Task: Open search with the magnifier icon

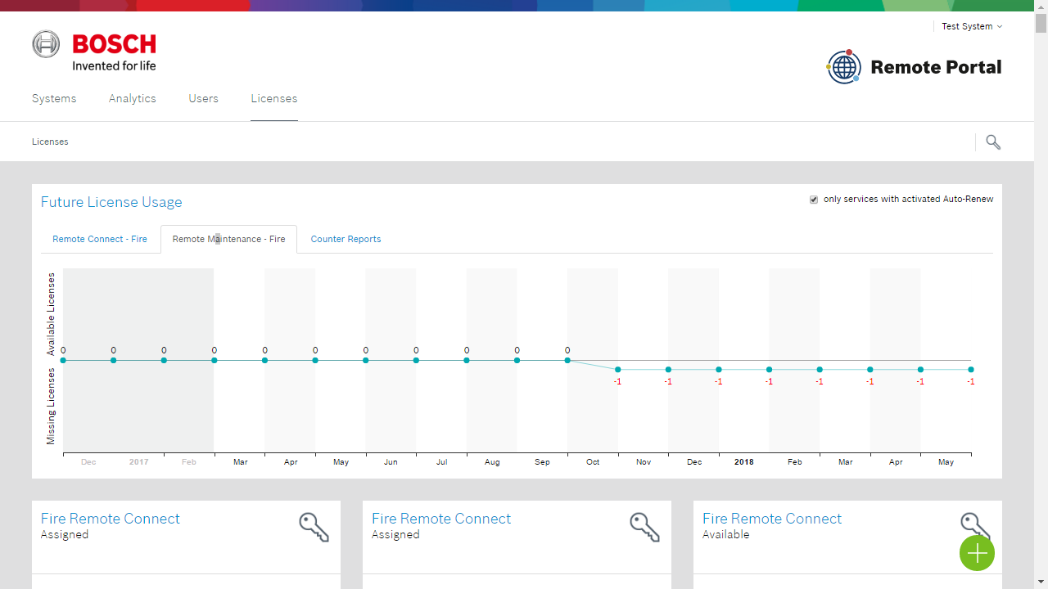Action: pos(993,142)
